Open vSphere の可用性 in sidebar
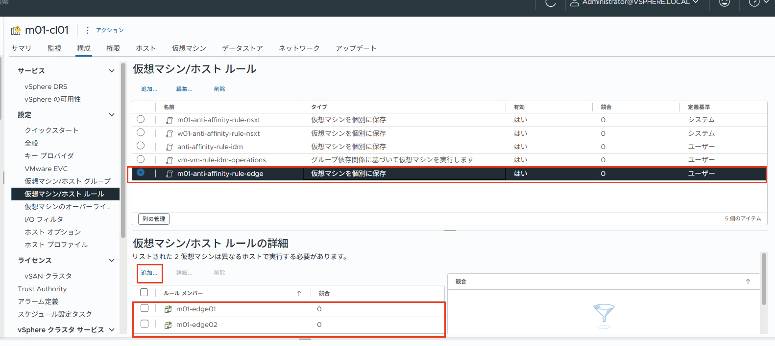This screenshot has height=346, width=775. 53,99
